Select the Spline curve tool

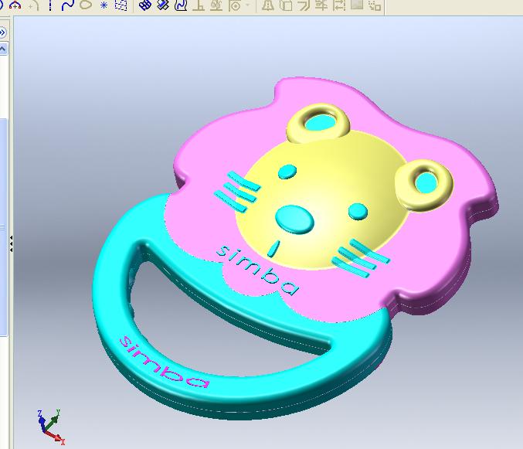tap(68, 5)
